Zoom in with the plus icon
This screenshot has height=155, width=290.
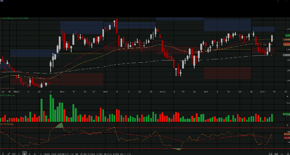click(x=288, y=154)
